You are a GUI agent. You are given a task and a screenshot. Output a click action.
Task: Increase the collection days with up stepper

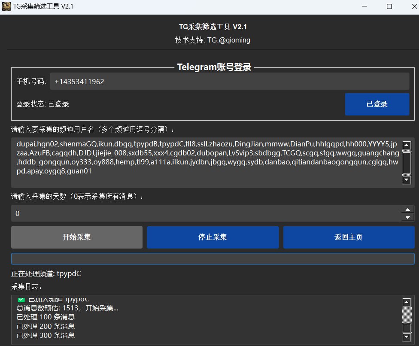(407, 209)
